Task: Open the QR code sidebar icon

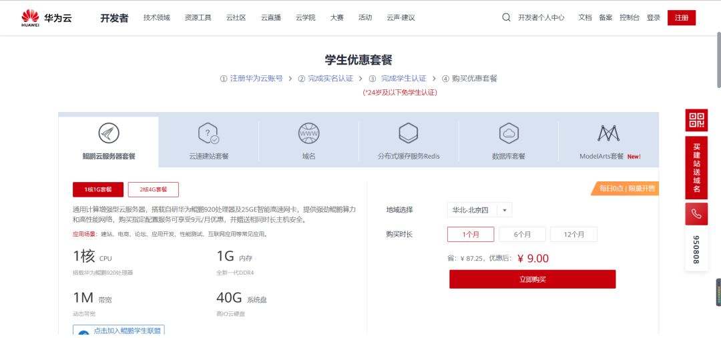Action: tap(696, 120)
